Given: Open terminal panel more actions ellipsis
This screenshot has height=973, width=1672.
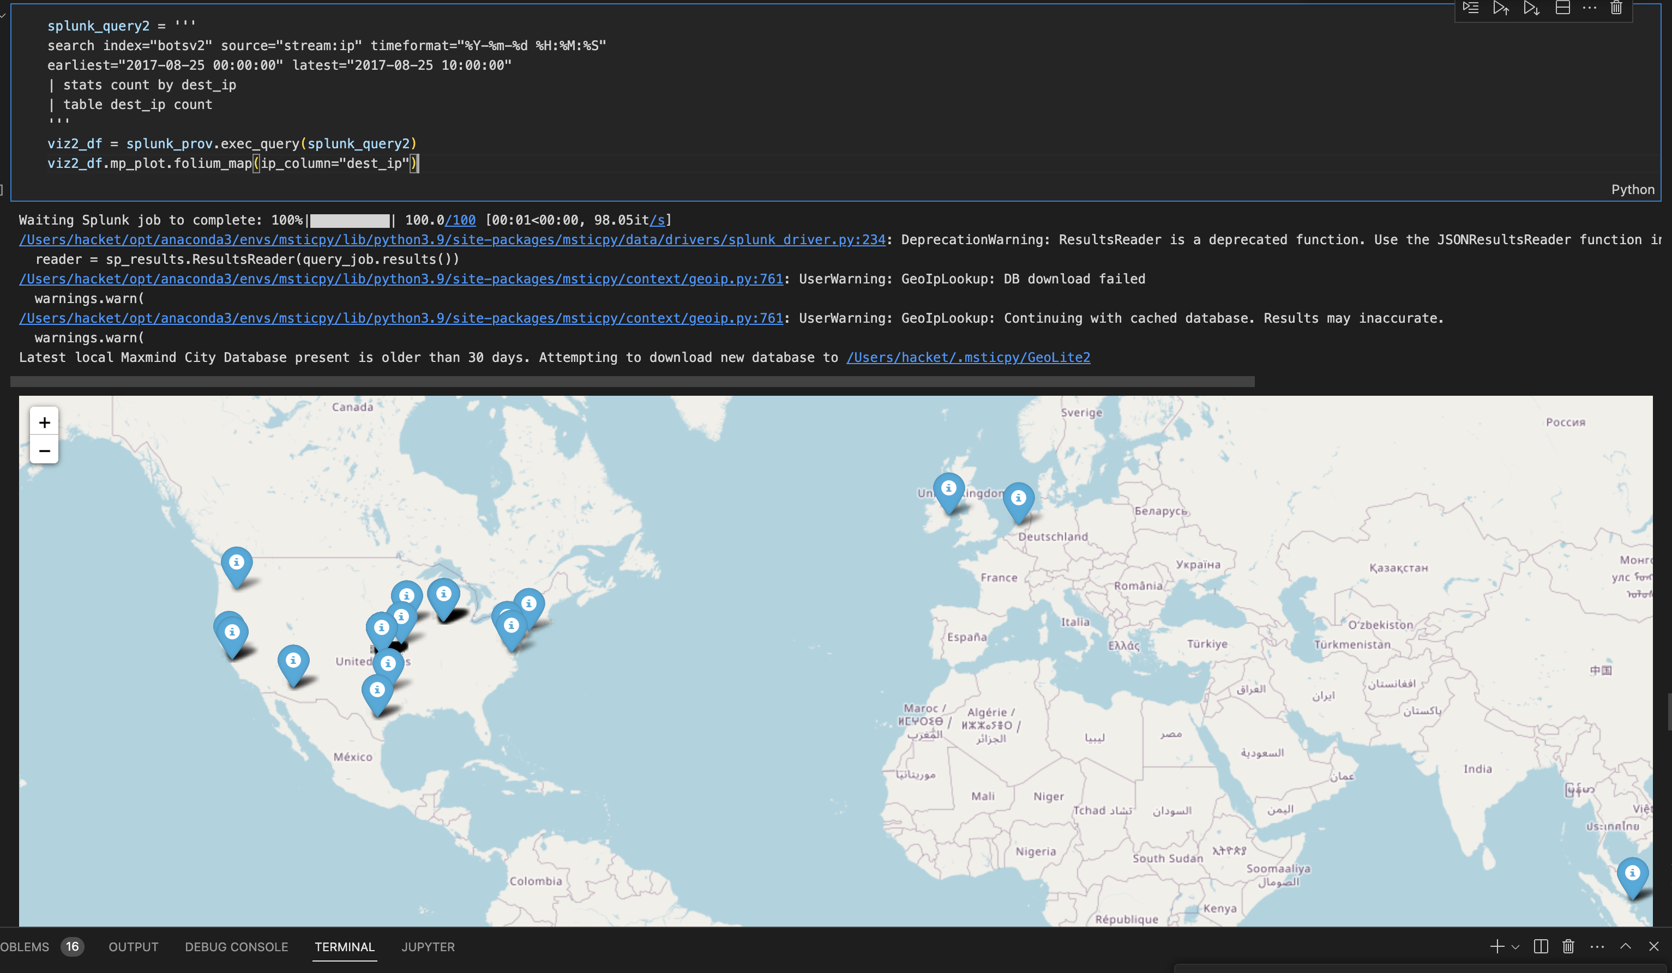Looking at the screenshot, I should tap(1597, 946).
